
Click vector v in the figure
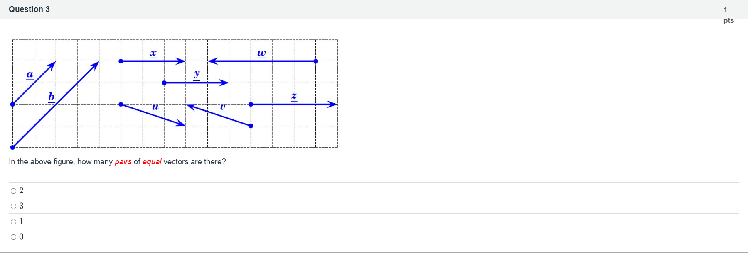[x=218, y=116]
